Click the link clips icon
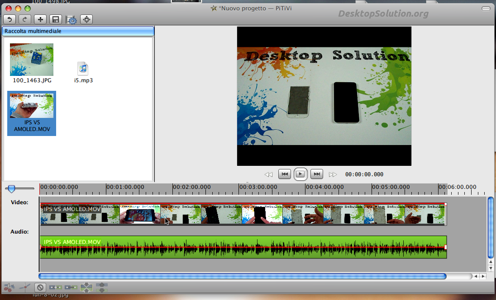Screen dimensions: 496x300 pos(71,287)
